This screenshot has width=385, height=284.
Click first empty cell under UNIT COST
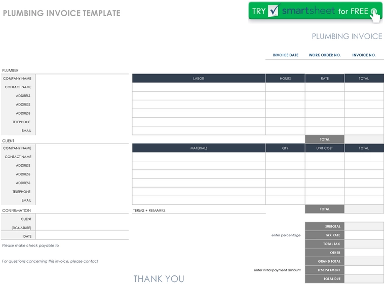point(325,157)
